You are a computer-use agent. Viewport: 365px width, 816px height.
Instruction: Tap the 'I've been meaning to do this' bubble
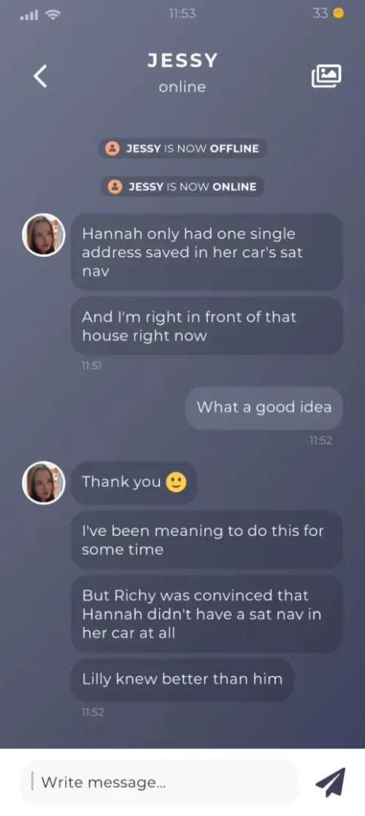[x=207, y=539]
